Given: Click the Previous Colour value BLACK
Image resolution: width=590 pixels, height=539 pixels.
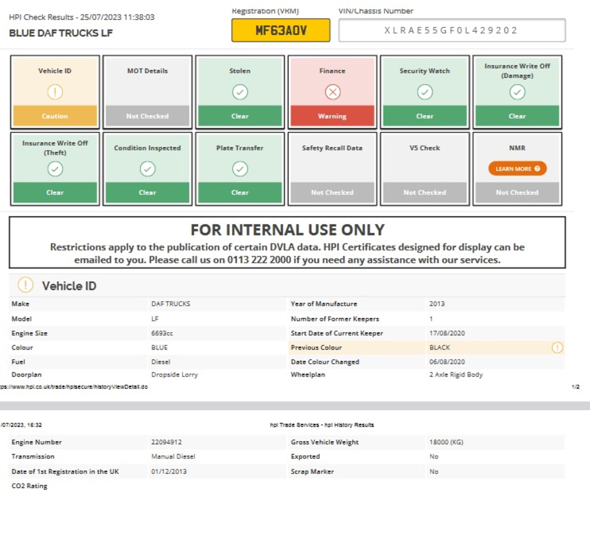Looking at the screenshot, I should (439, 348).
